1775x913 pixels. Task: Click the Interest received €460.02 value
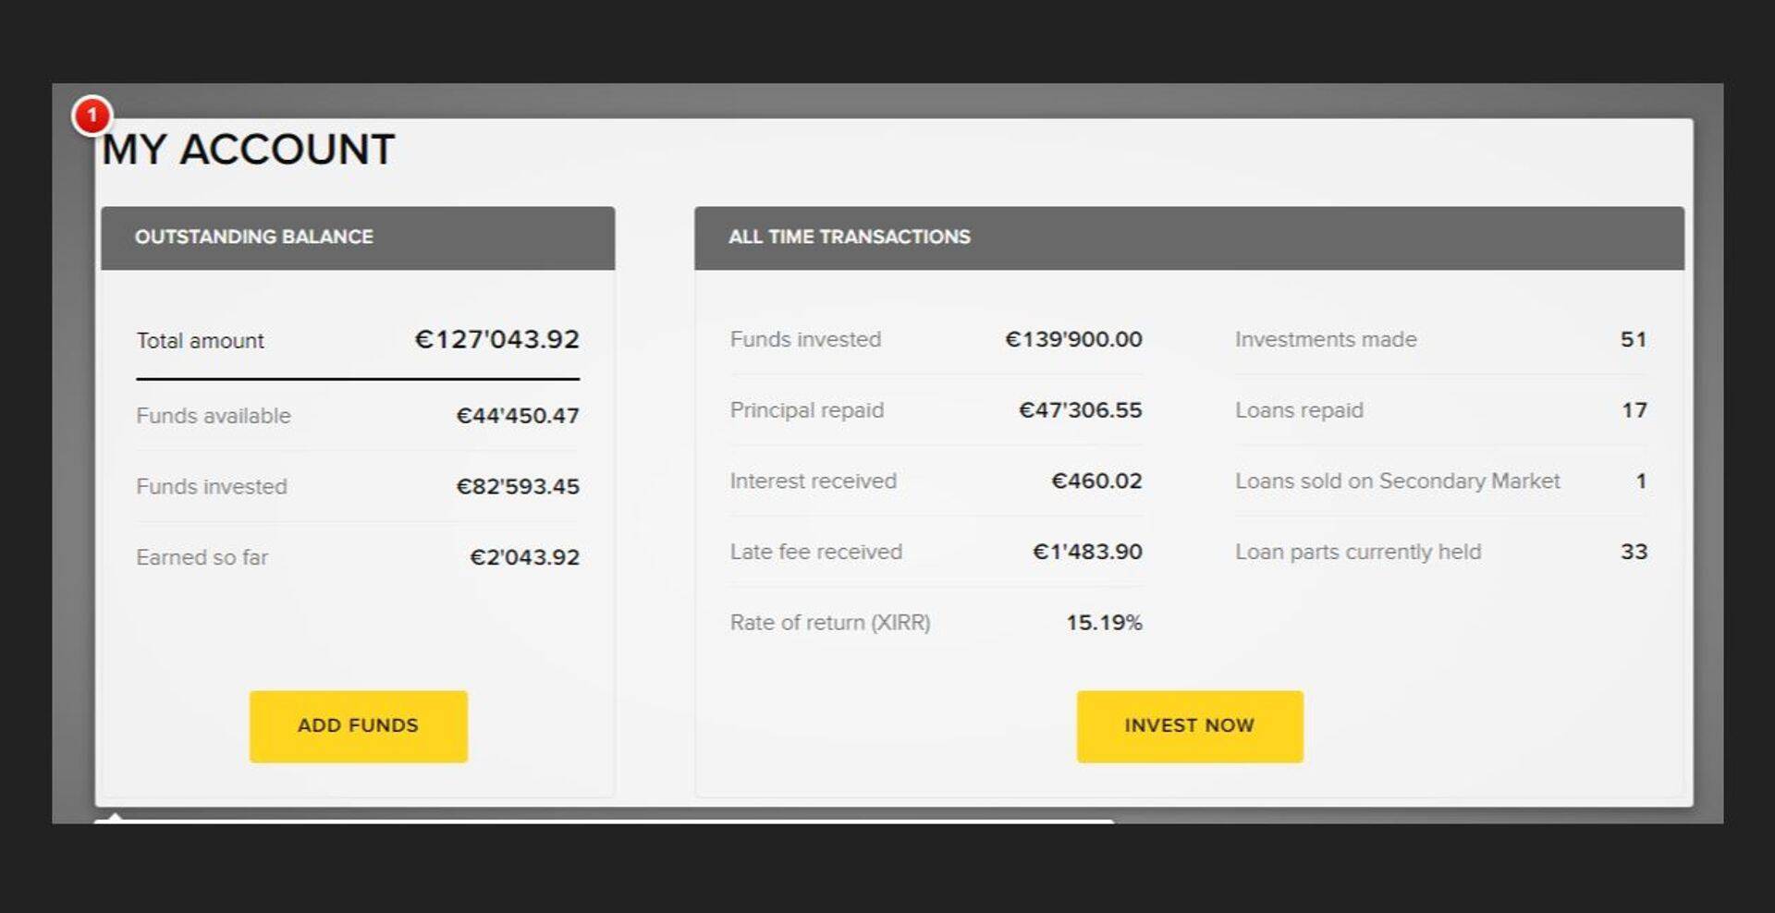click(1096, 481)
